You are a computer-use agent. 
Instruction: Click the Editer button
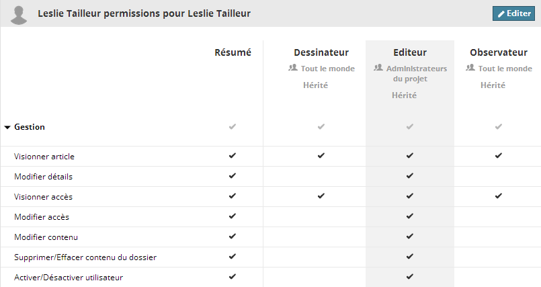[513, 13]
